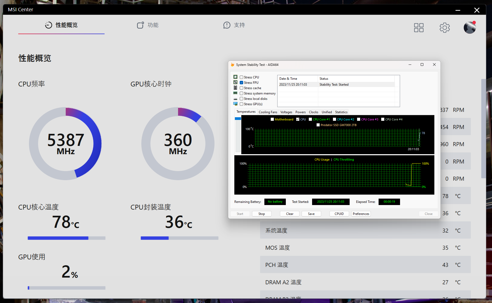Enable the Stress CPU checkbox

coord(242,77)
